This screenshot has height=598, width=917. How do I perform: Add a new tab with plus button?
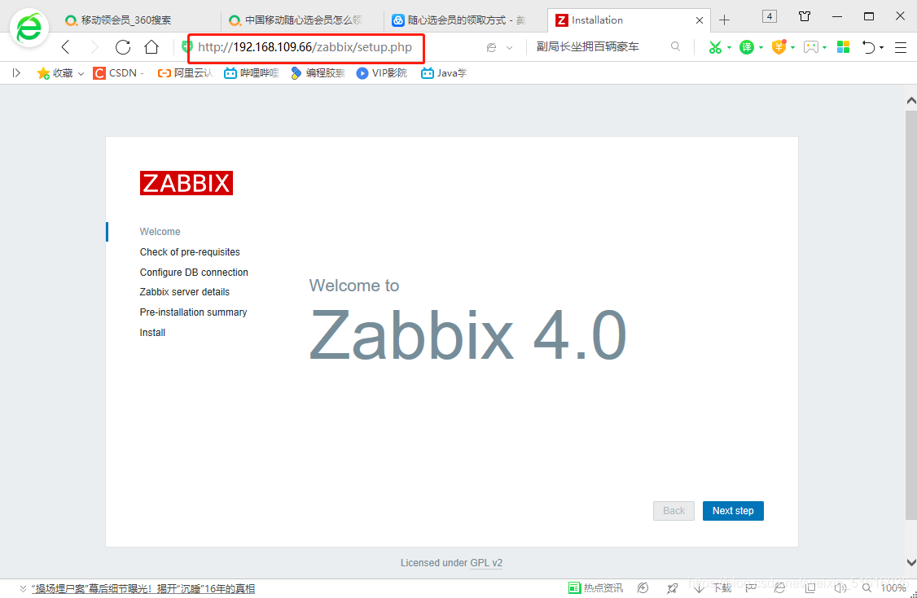tap(725, 20)
